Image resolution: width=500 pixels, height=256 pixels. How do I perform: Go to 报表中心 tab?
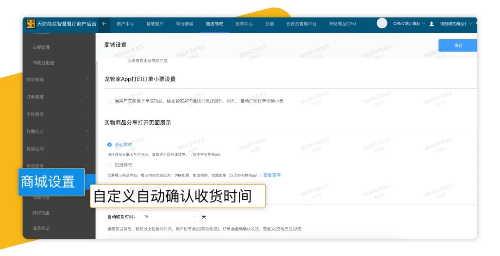[244, 24]
